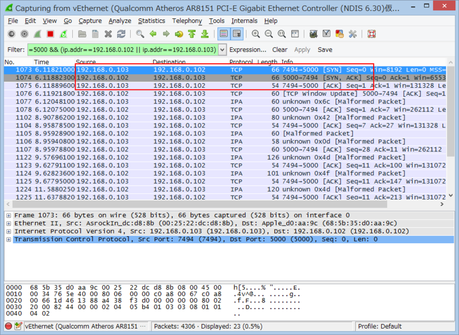Edit display filters toolbar icon
The image size is (459, 335).
pyautogui.click(x=326, y=34)
